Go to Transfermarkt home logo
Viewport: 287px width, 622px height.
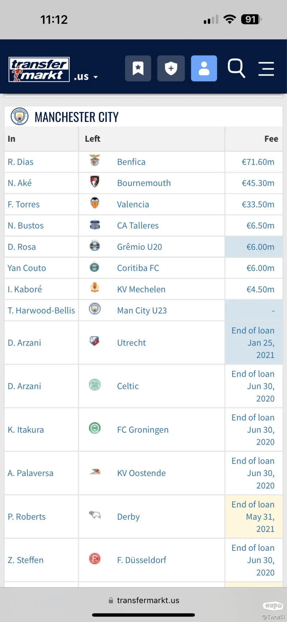tap(39, 70)
